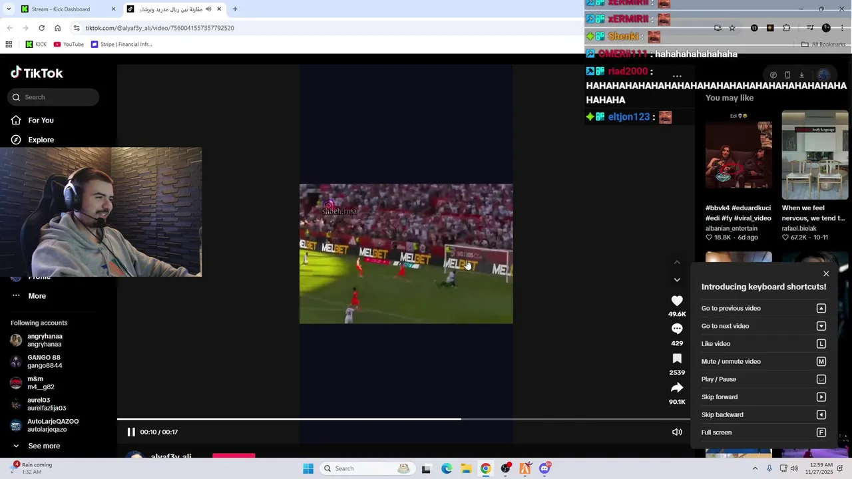Open the More menu in sidebar
This screenshot has width=852, height=479.
point(37,296)
